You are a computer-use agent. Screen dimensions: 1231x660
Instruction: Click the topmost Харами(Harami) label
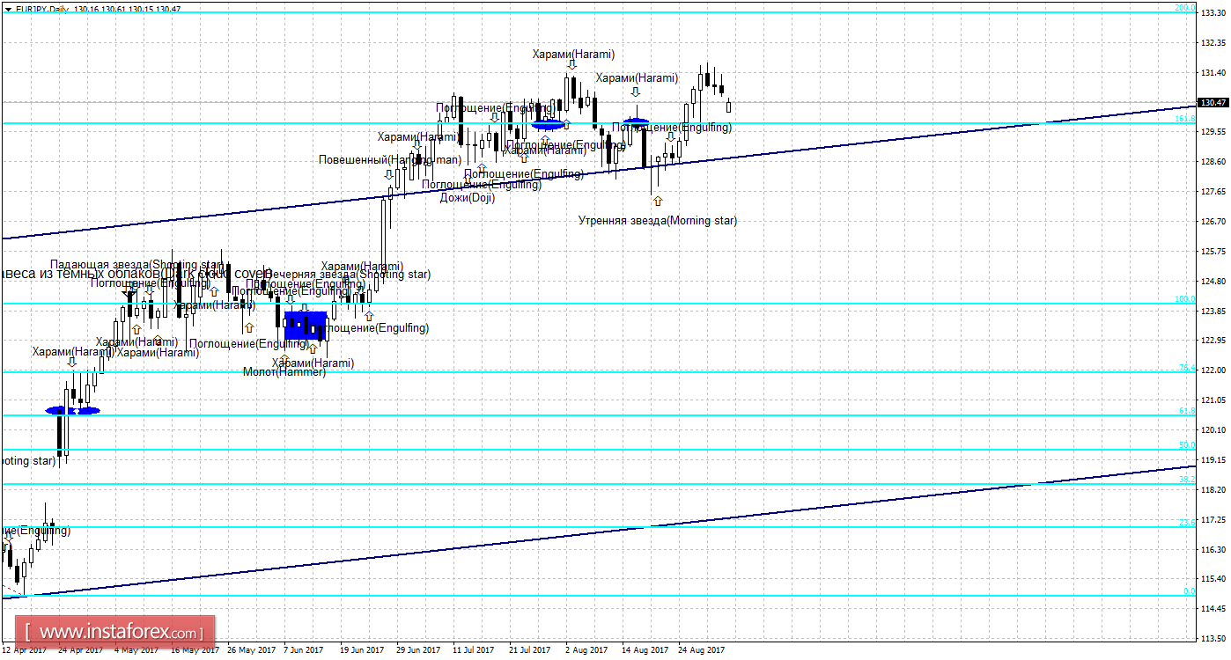(573, 54)
